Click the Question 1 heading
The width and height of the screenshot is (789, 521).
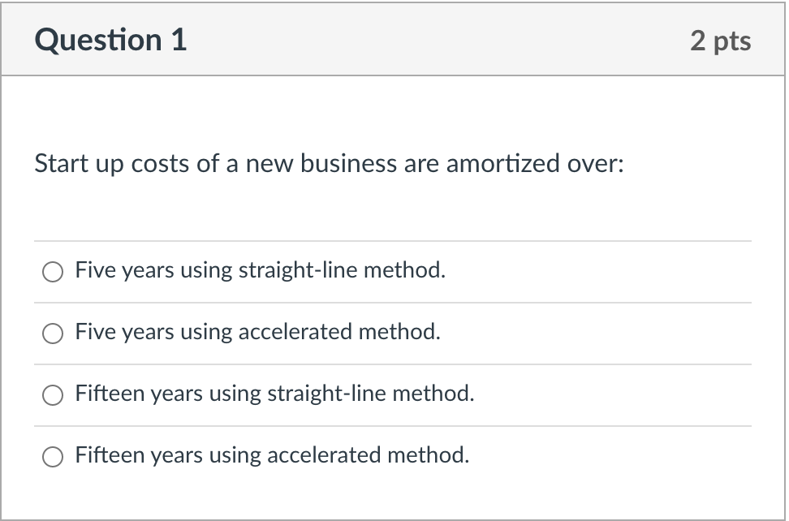(110, 39)
